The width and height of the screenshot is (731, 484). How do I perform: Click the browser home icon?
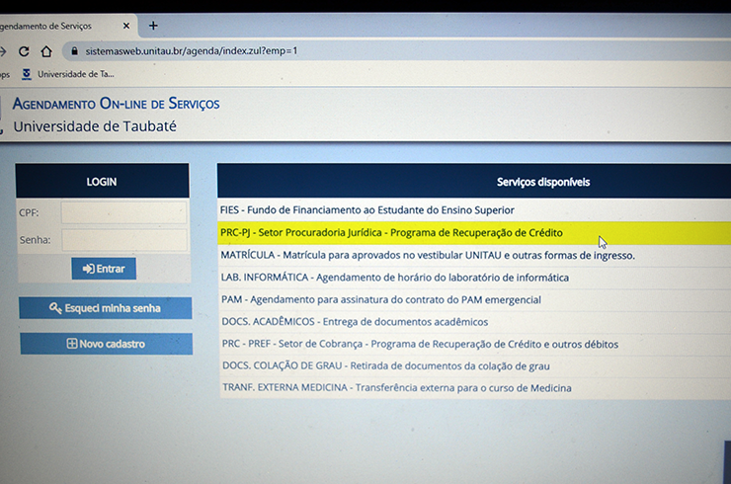coord(46,50)
